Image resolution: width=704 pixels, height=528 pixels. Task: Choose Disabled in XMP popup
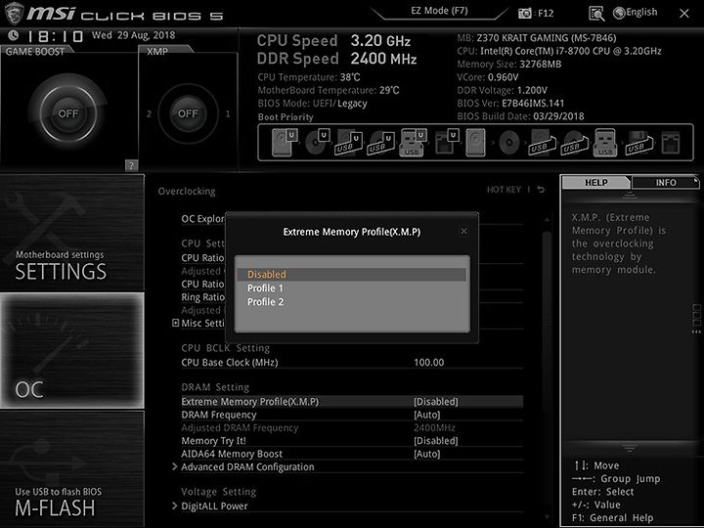point(352,275)
